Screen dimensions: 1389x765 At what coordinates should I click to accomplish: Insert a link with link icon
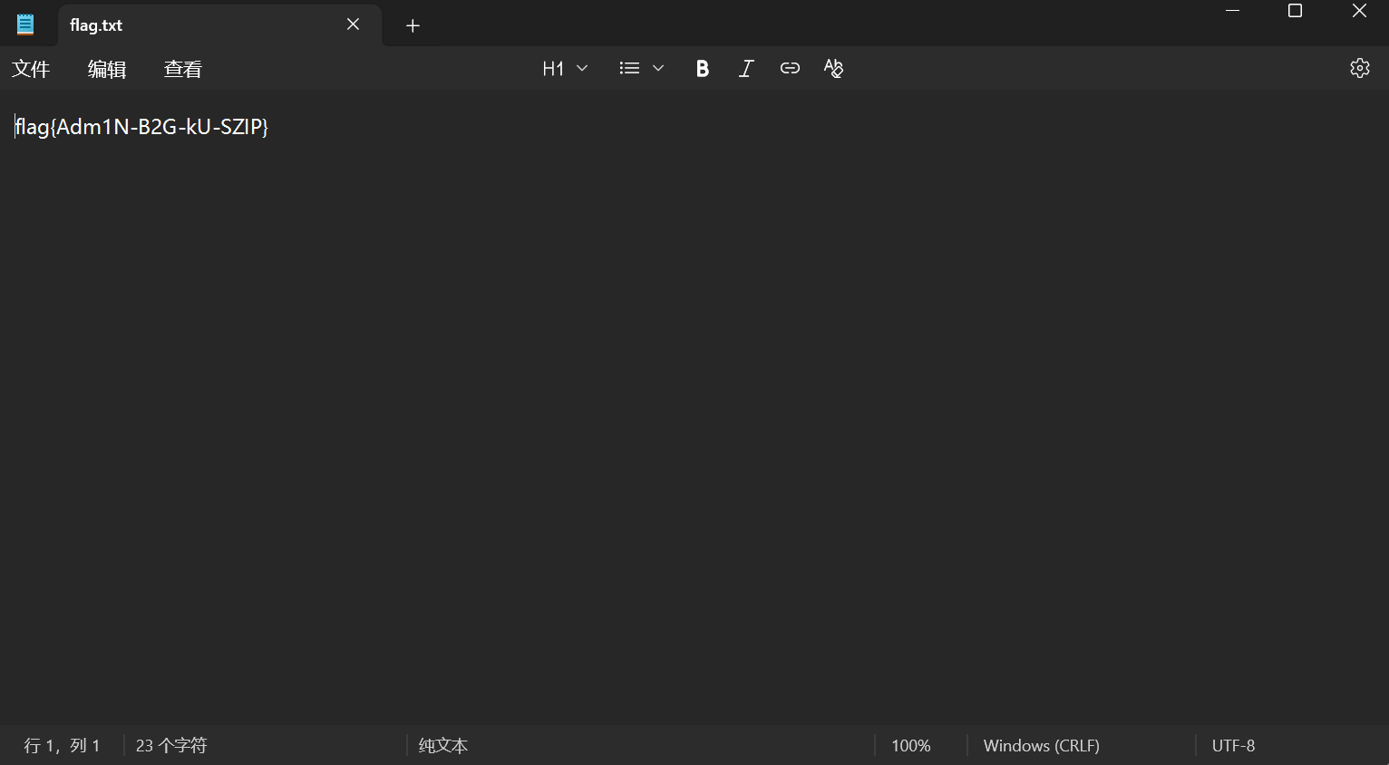[x=790, y=69]
